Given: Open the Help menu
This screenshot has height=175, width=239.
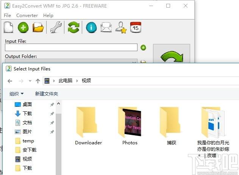Looking at the screenshot, I should click(x=48, y=16).
